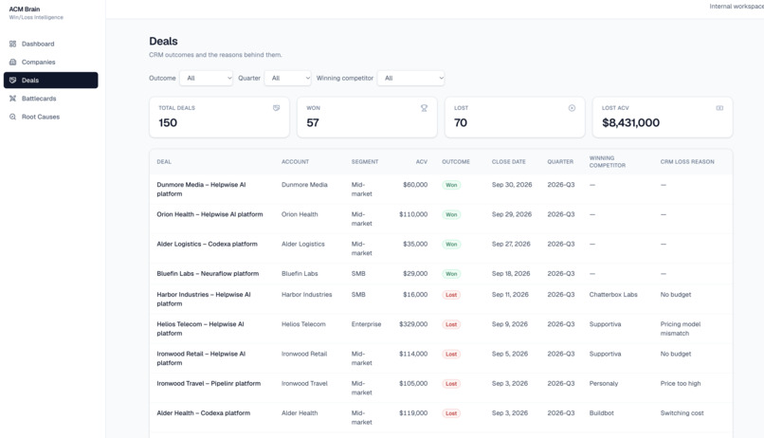
Task: Click the Won badge for Orion Health
Action: [451, 215]
